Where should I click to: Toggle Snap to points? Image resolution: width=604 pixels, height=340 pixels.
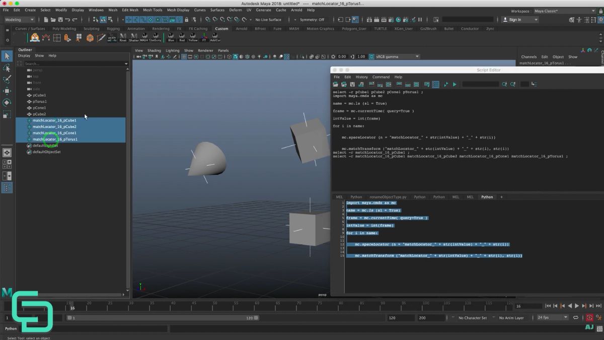[x=222, y=20]
